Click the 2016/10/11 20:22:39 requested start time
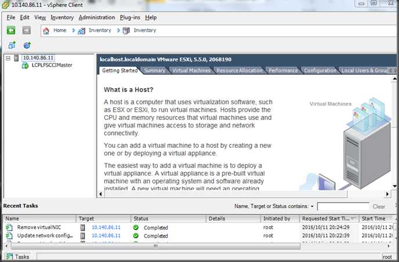The height and width of the screenshot is (262, 399). pyautogui.click(x=326, y=236)
